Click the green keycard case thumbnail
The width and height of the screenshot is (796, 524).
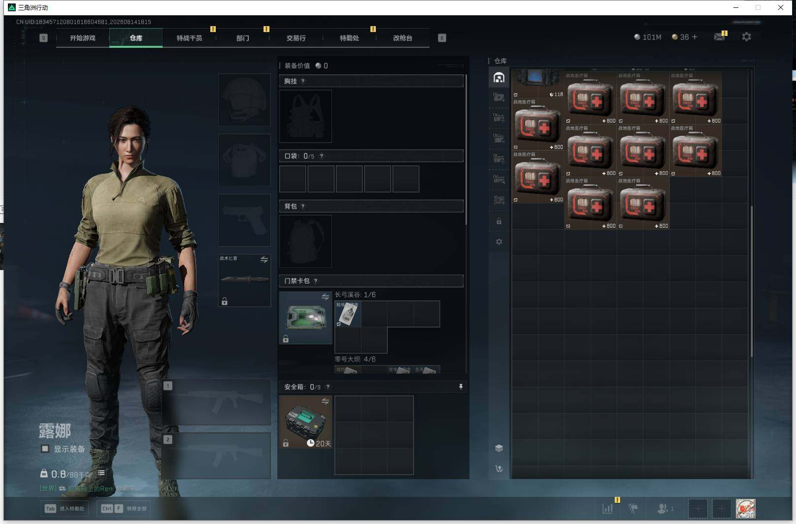pos(305,317)
